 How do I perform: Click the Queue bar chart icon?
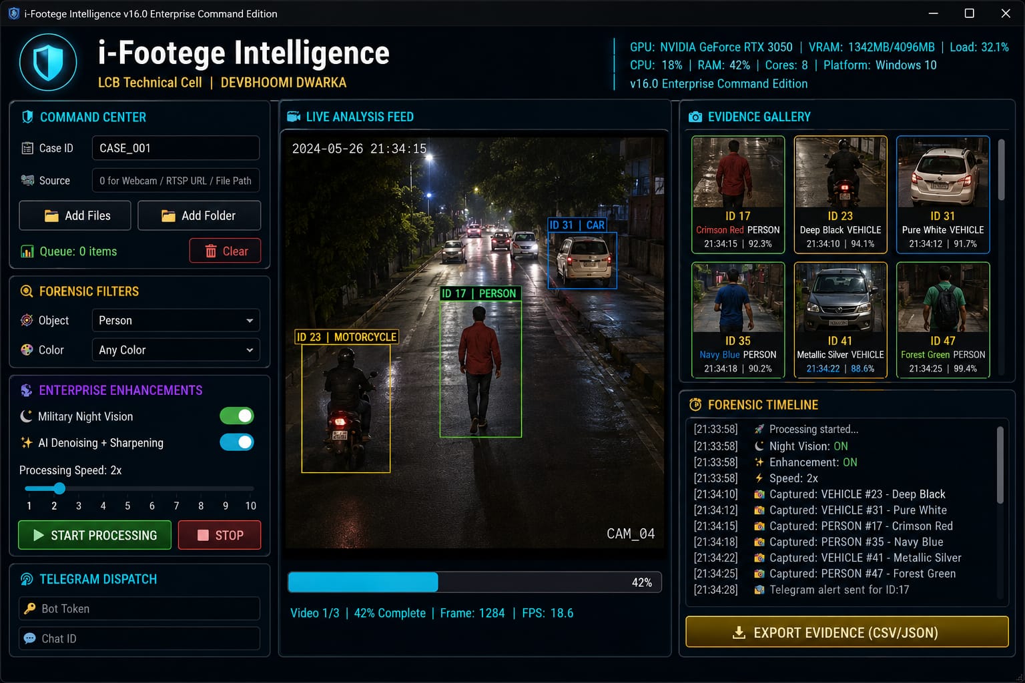point(27,251)
